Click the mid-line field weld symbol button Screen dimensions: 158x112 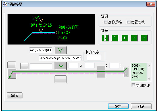point(101,72)
